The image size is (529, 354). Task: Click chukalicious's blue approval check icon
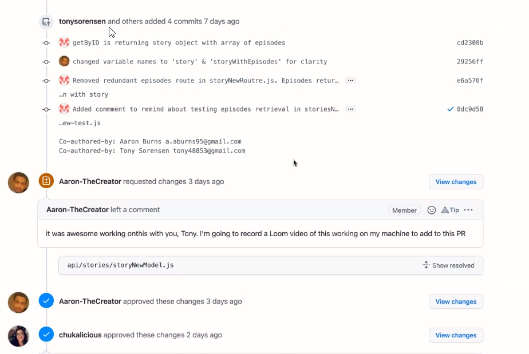coord(46,335)
